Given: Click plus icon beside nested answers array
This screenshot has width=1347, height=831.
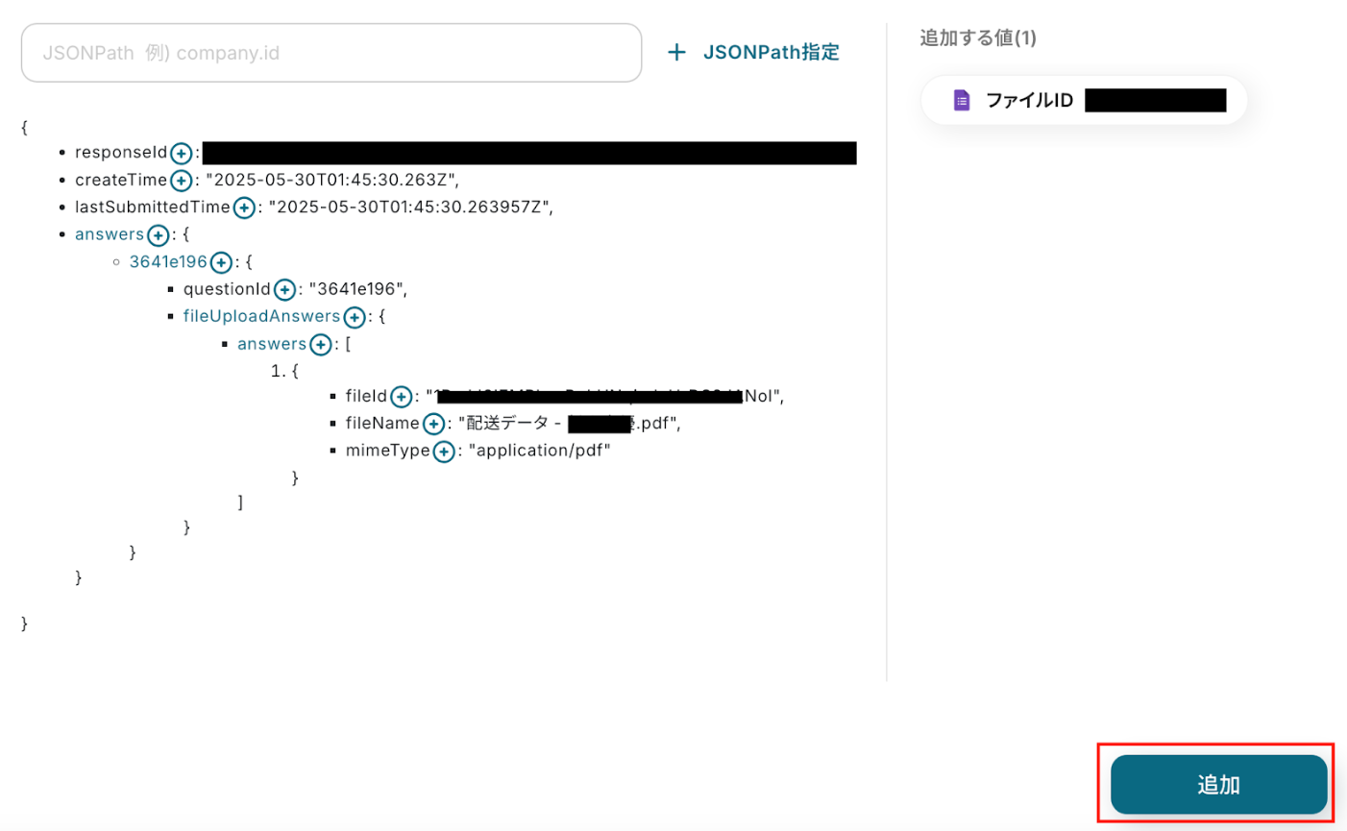Looking at the screenshot, I should click(321, 344).
